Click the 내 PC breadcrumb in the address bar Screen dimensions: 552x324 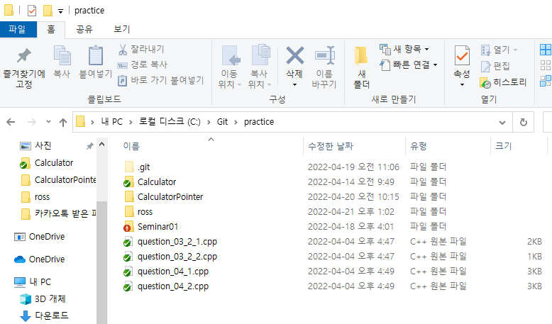[111, 122]
